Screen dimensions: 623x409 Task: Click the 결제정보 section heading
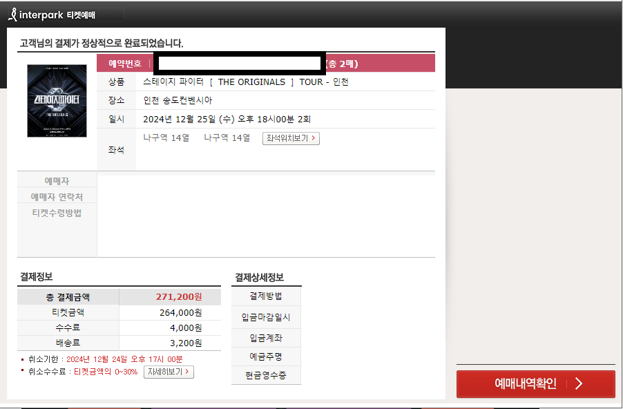click(x=36, y=276)
